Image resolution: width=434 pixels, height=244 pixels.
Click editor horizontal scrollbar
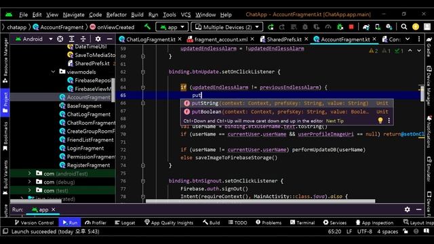(x=260, y=201)
